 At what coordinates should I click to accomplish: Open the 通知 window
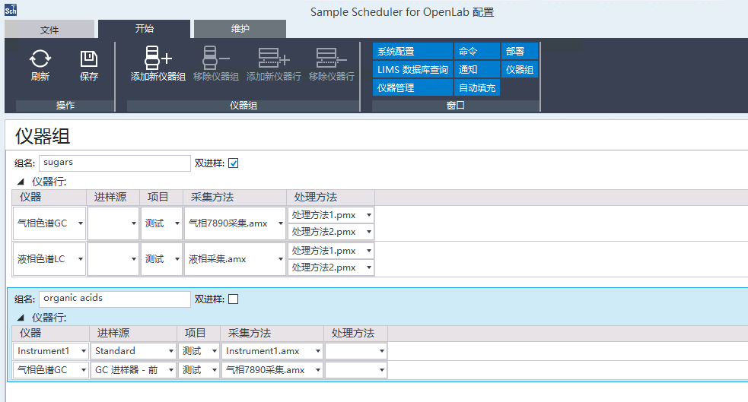tap(477, 70)
